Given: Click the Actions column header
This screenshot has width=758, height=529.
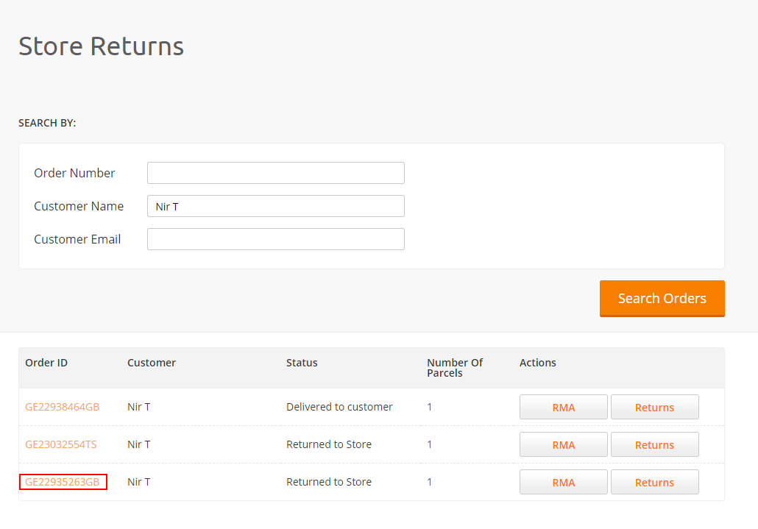Looking at the screenshot, I should 537,363.
